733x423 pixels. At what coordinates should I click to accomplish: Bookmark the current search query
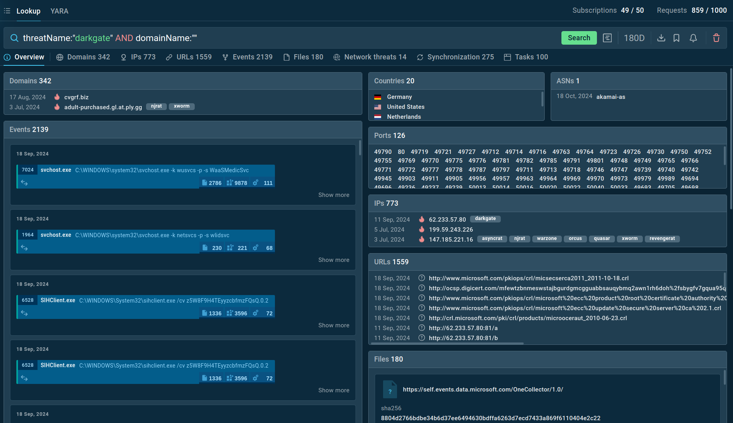click(x=676, y=38)
